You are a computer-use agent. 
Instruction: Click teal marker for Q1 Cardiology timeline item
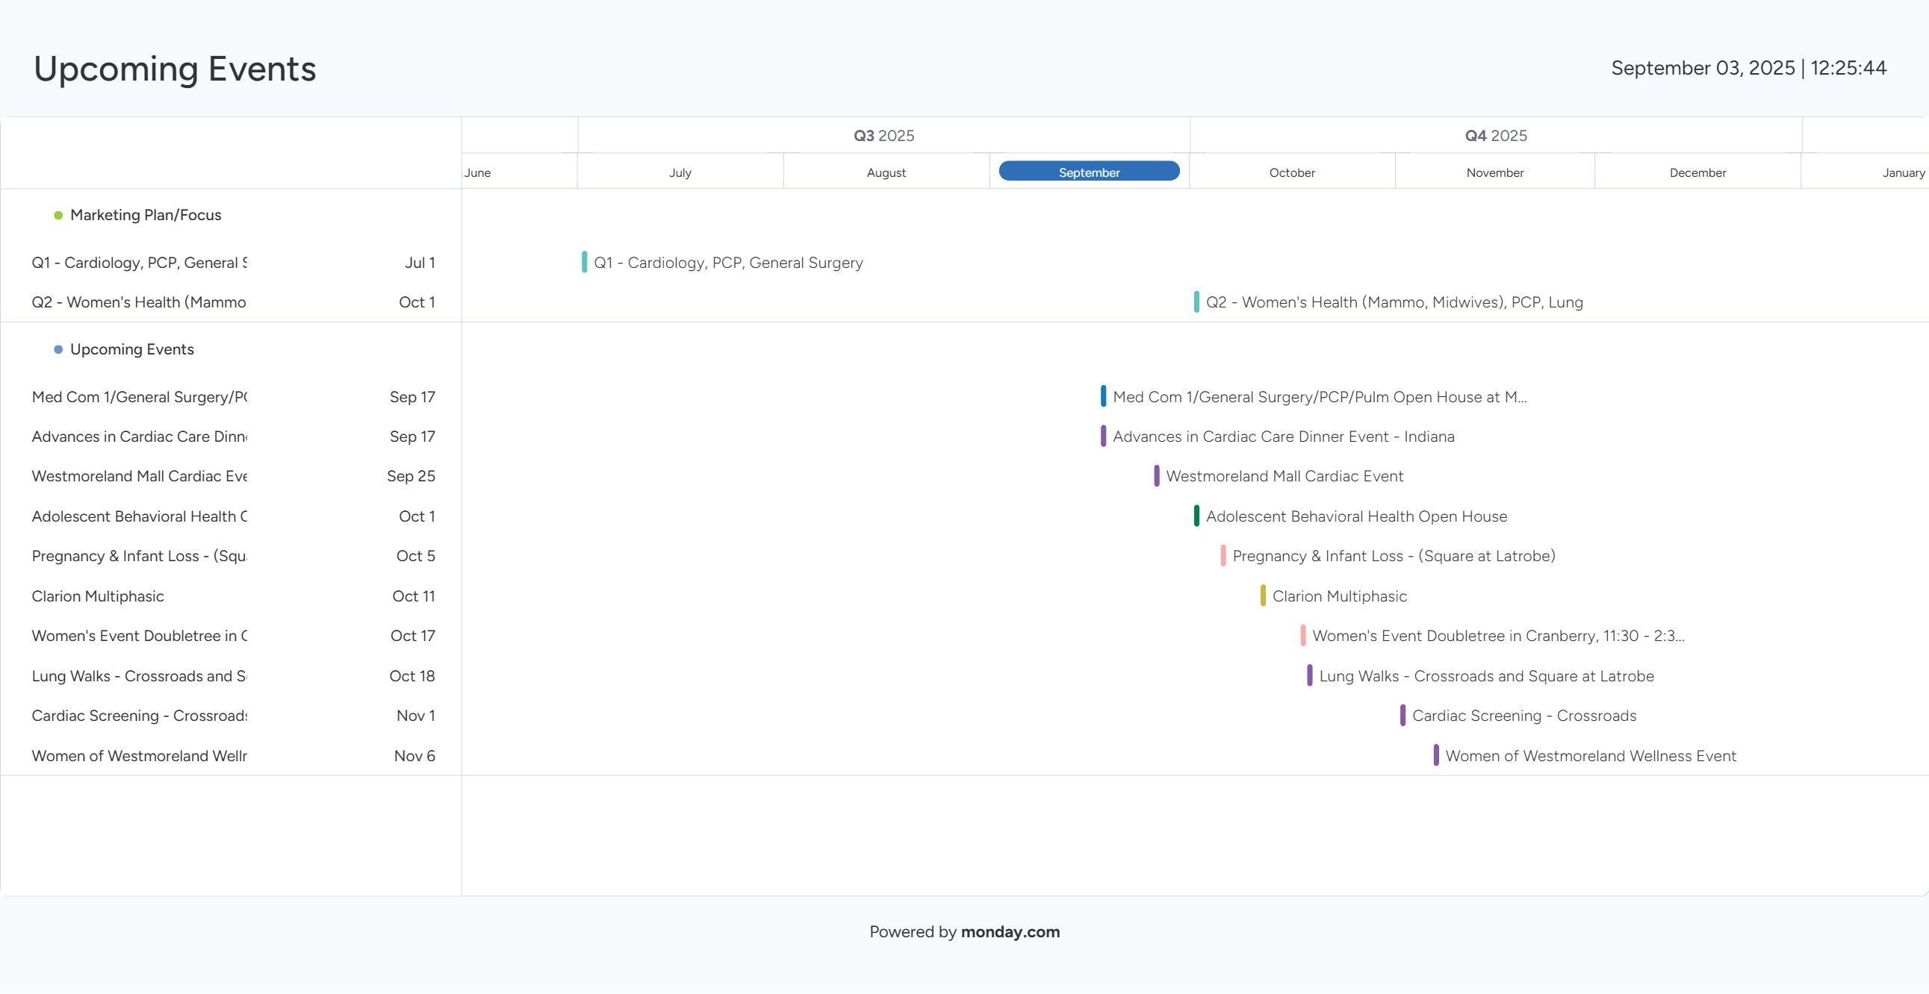(584, 262)
